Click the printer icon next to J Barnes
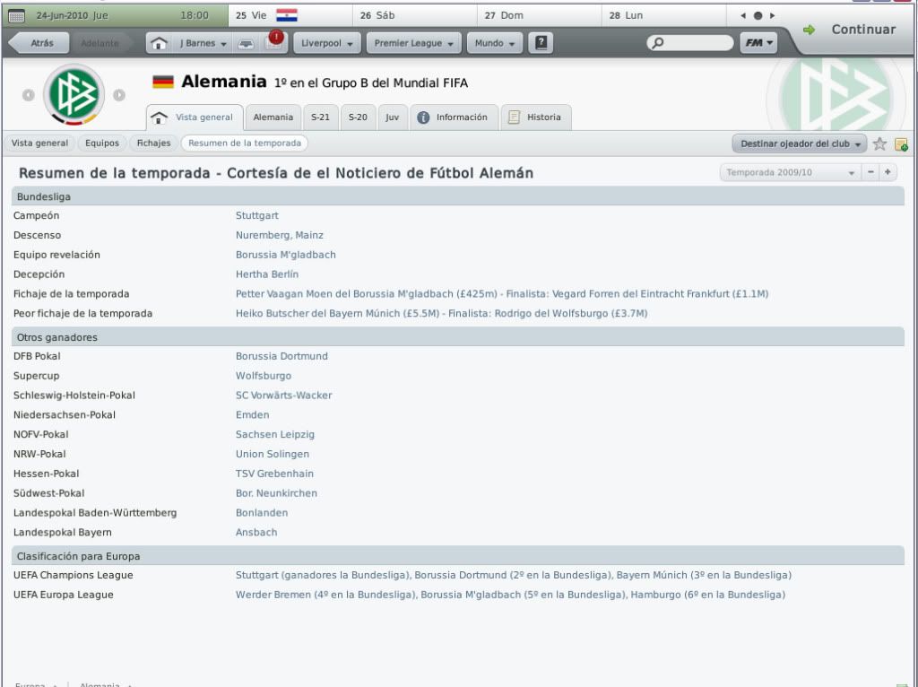 click(246, 44)
